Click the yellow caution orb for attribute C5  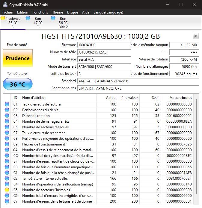[7, 190]
